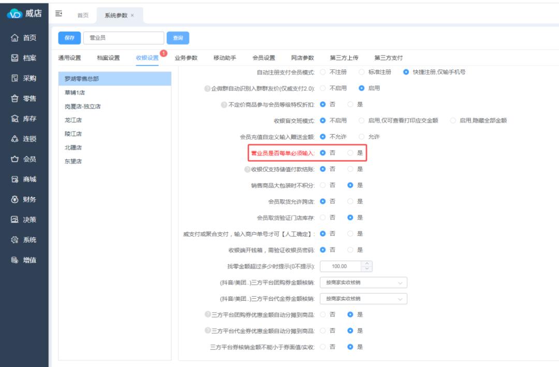Select 龙江店 in the store list
This screenshot has width=559, height=367.
coord(73,120)
